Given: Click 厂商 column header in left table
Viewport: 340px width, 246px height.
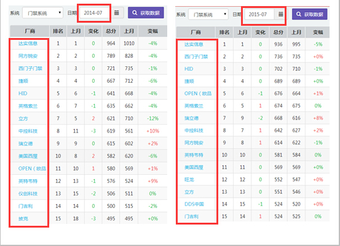Looking at the screenshot, I should (30, 31).
